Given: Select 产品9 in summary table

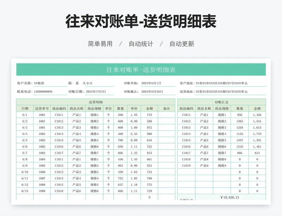Looking at the screenshot, I should pos(204,166).
